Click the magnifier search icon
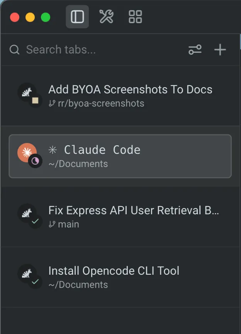 click(14, 50)
